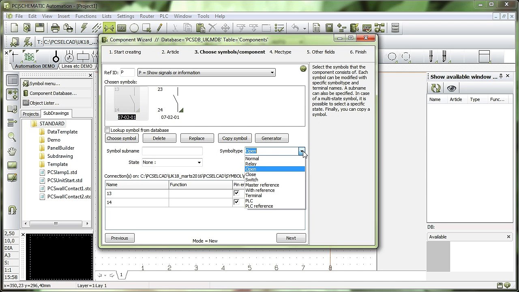The height and width of the screenshot is (292, 519).
Task: Switch to Lines etc DEMO tab
Action: pos(77,66)
